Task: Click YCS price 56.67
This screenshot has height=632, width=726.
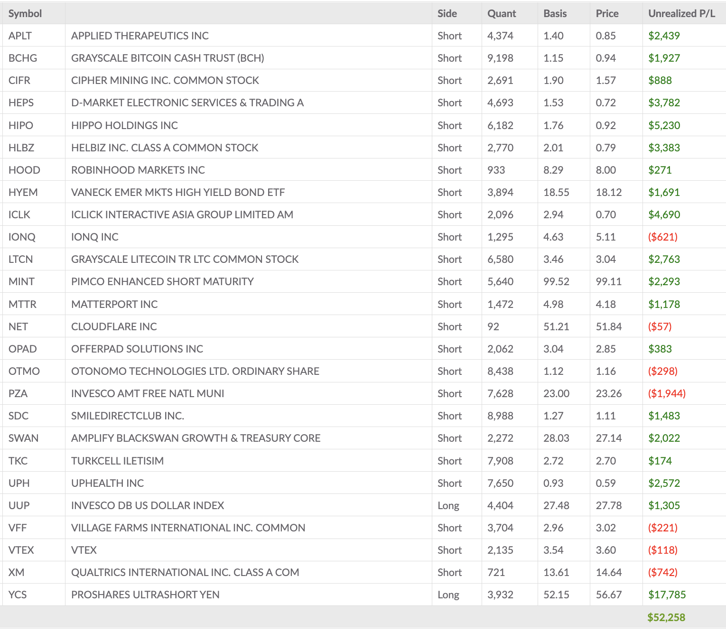Action: coord(609,595)
